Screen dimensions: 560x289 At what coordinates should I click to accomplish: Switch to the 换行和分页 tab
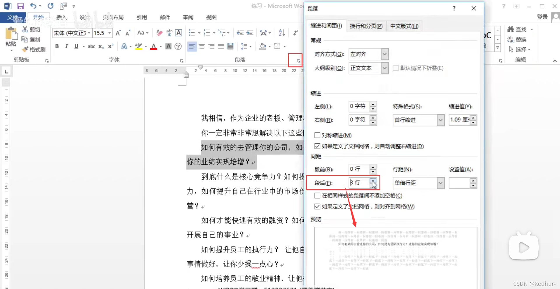pos(366,26)
